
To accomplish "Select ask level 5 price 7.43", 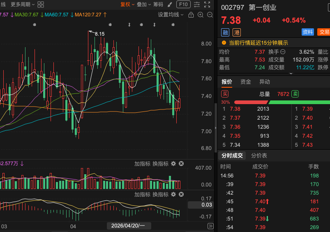I will 307,145.
